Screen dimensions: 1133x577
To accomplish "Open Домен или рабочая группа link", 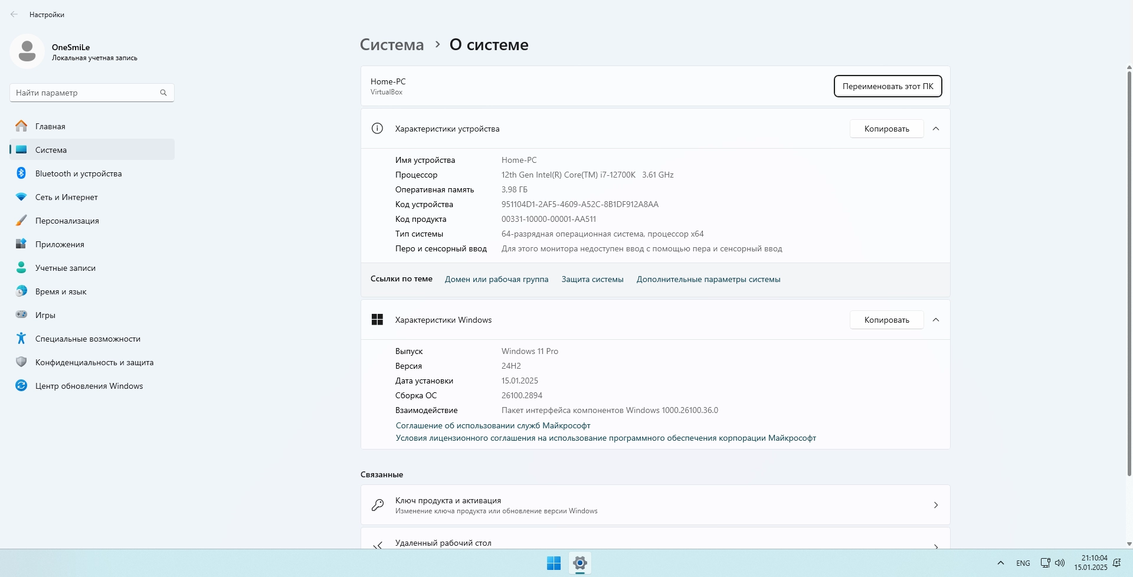I will pos(496,279).
